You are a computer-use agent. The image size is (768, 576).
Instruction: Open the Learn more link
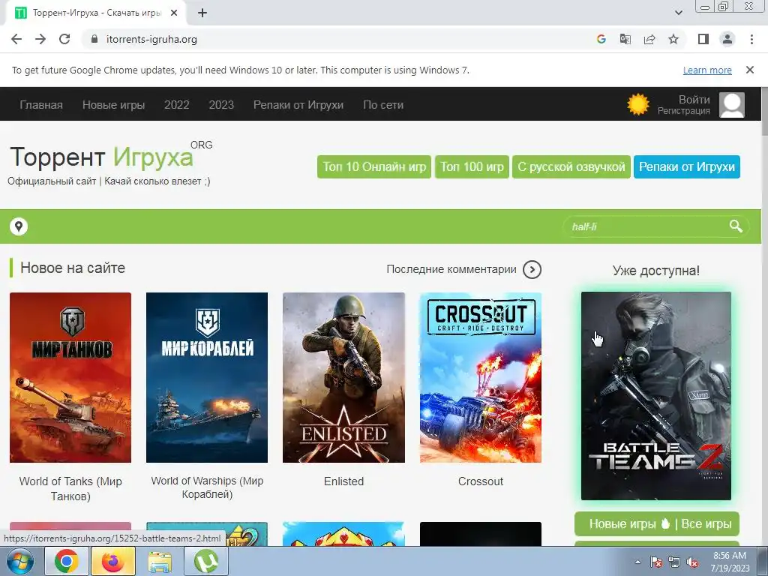pos(707,70)
